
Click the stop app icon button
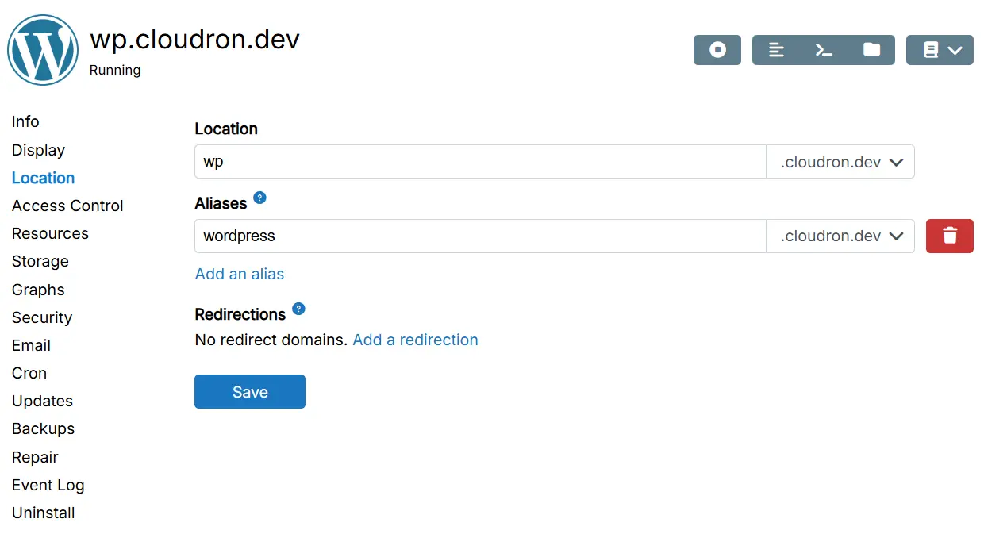(x=717, y=50)
